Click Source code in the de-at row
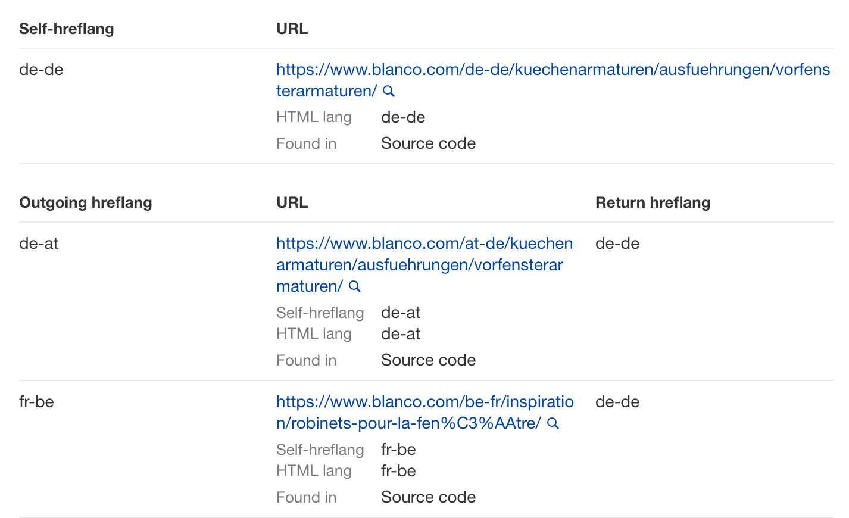Screen dimensions: 849x518 click(x=427, y=360)
